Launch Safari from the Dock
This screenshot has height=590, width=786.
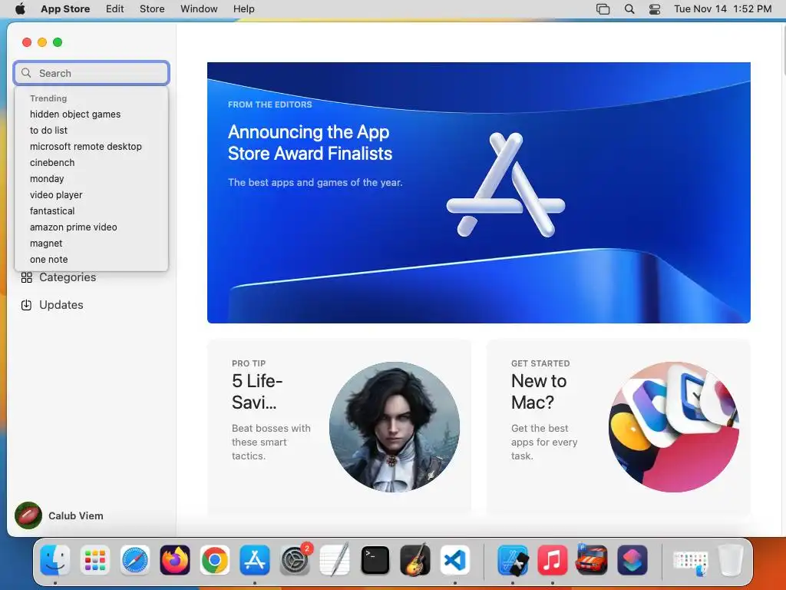(135, 560)
